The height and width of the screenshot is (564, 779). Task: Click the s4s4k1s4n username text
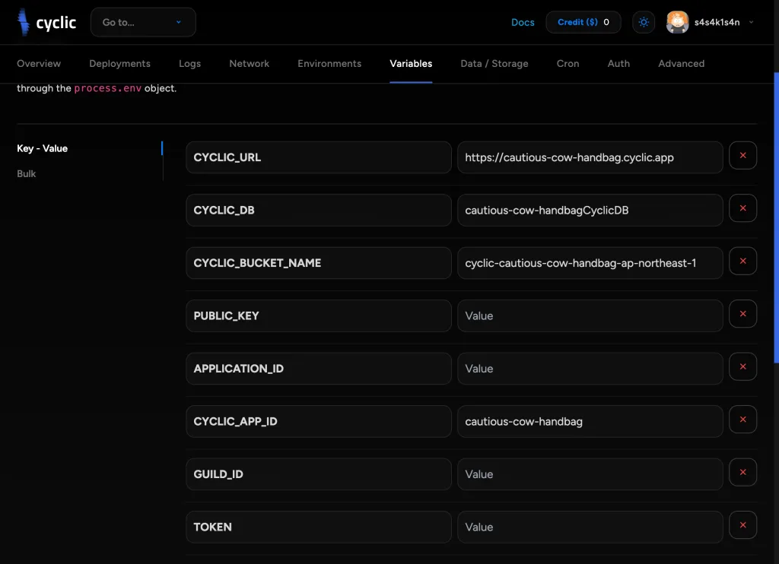pyautogui.click(x=717, y=22)
